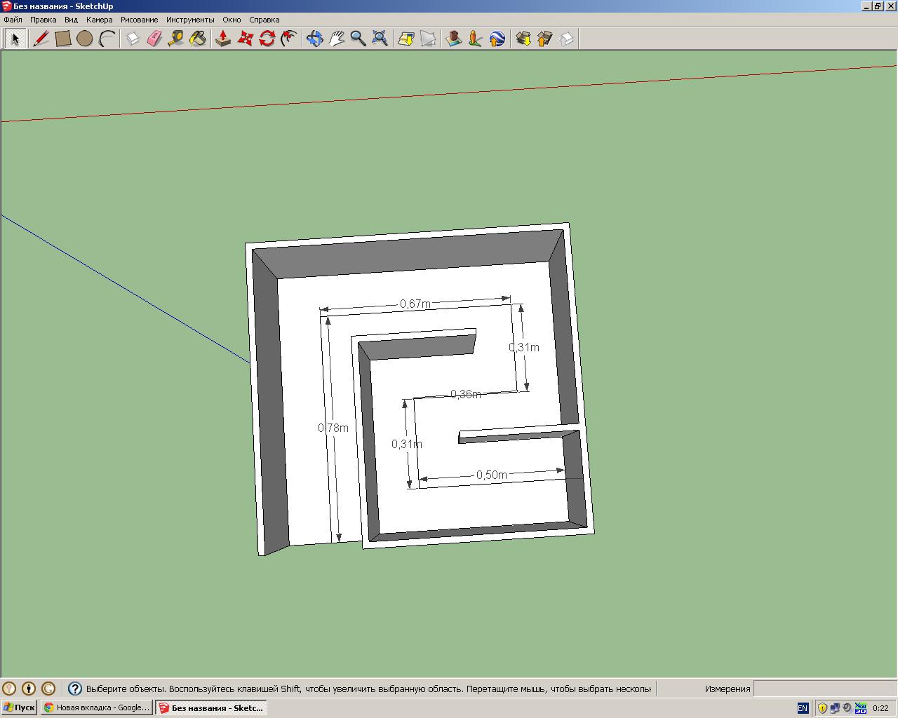898x718 pixels.
Task: Select the Paint Bucket tool
Action: tap(198, 39)
